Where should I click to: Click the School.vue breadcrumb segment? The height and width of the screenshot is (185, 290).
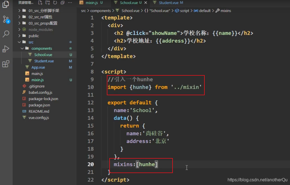[x=128, y=11]
